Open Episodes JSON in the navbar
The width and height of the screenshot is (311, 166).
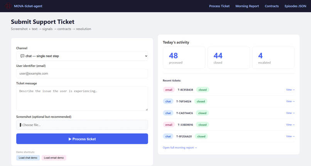295,6
